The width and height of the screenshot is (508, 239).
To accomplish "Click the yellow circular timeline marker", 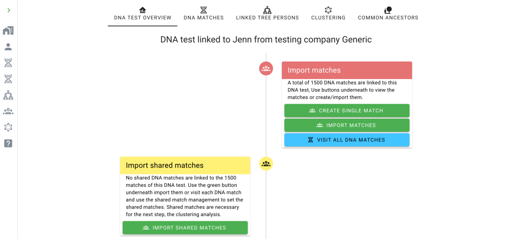I will [x=266, y=163].
